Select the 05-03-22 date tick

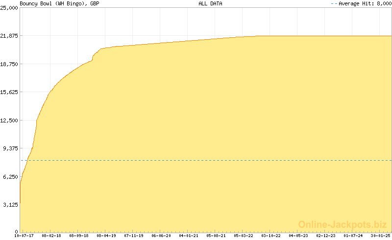point(244,236)
